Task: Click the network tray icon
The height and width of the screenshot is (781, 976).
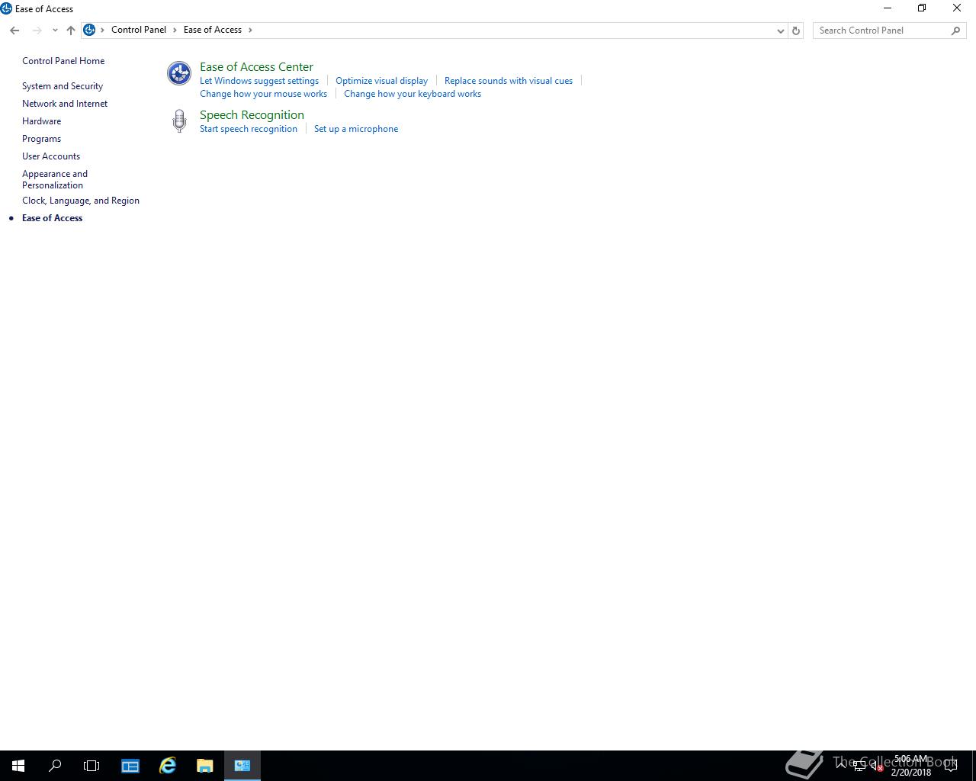Action: 859,767
